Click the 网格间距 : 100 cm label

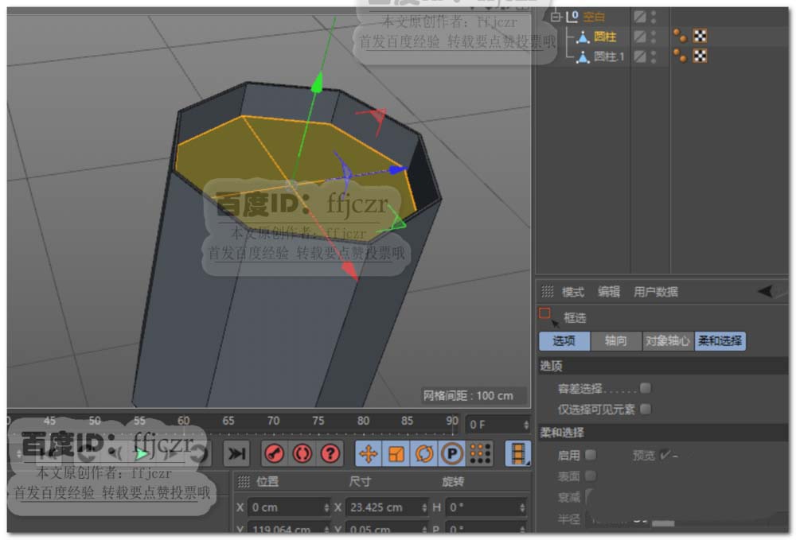point(468,395)
